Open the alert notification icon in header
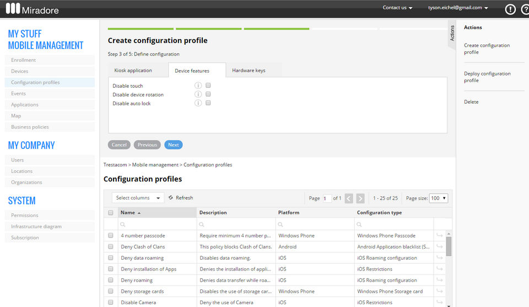The height and width of the screenshot is (307, 529). [x=510, y=9]
